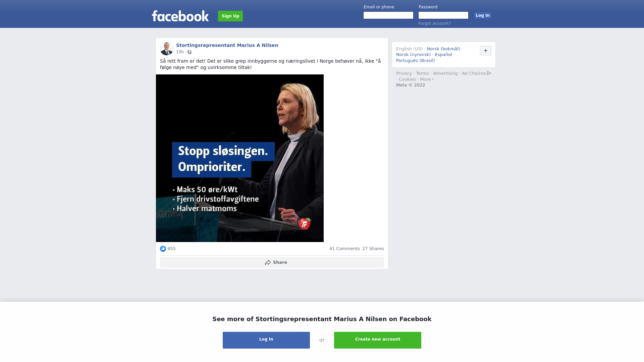Viewport: 644px width, 362px height.
Task: Focus the Email or phone field
Action: 388,15
